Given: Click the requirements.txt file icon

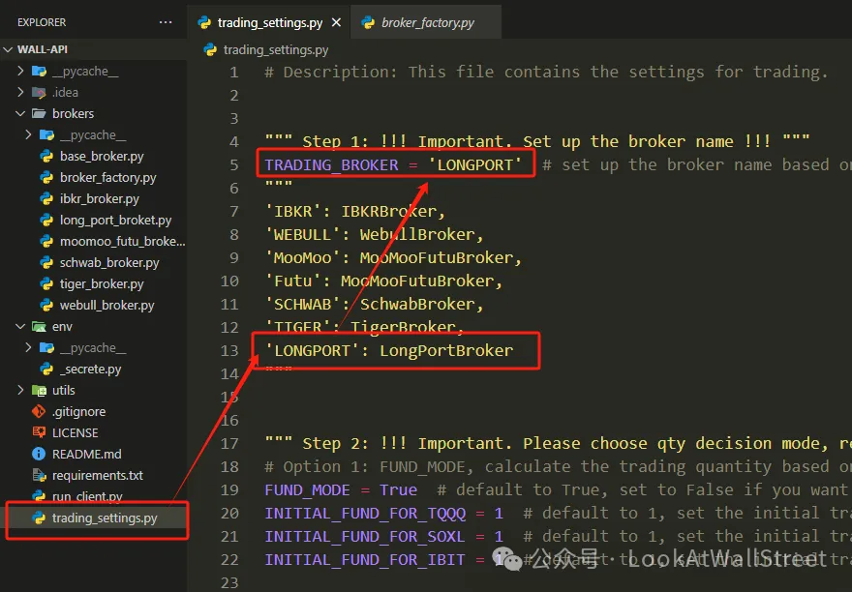Looking at the screenshot, I should (x=40, y=476).
